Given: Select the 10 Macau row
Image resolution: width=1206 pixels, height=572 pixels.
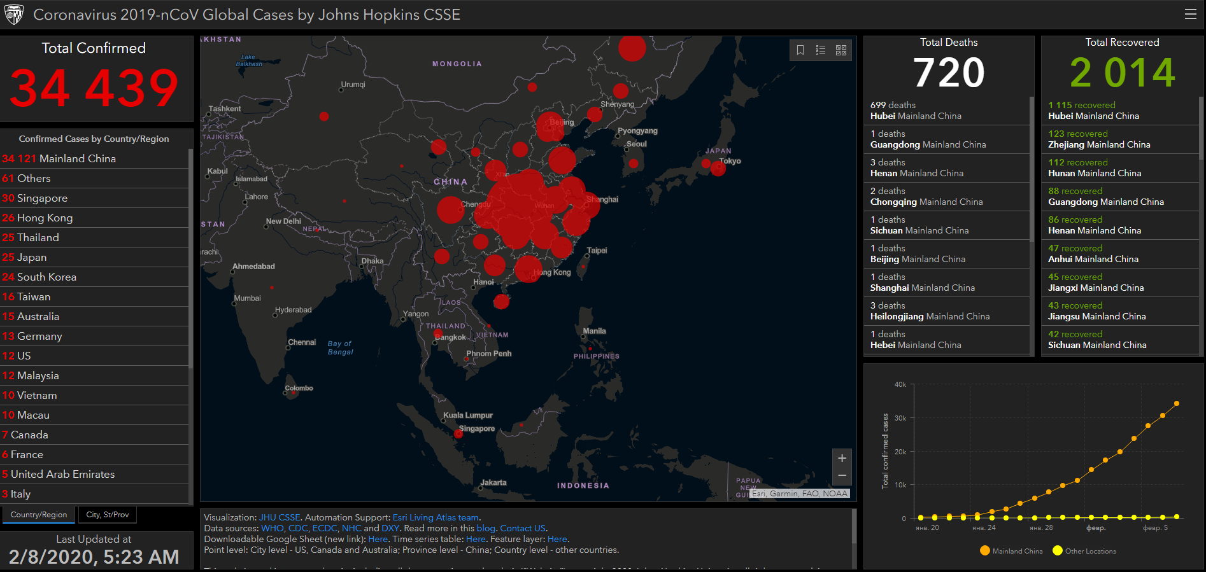Looking at the screenshot, I should coord(94,415).
